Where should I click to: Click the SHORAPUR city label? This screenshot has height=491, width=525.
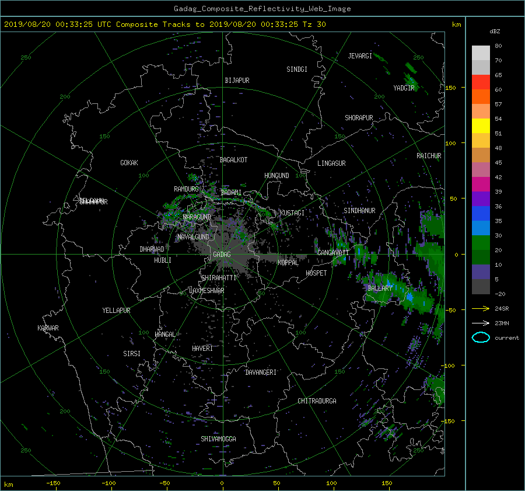(359, 117)
